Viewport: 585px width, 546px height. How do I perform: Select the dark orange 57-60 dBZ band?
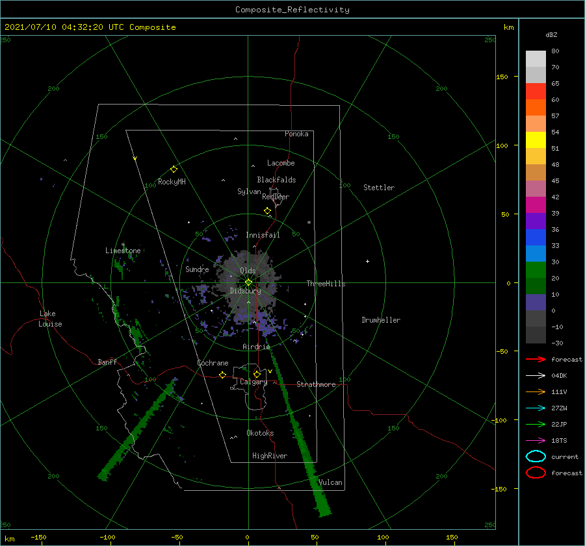click(x=536, y=108)
